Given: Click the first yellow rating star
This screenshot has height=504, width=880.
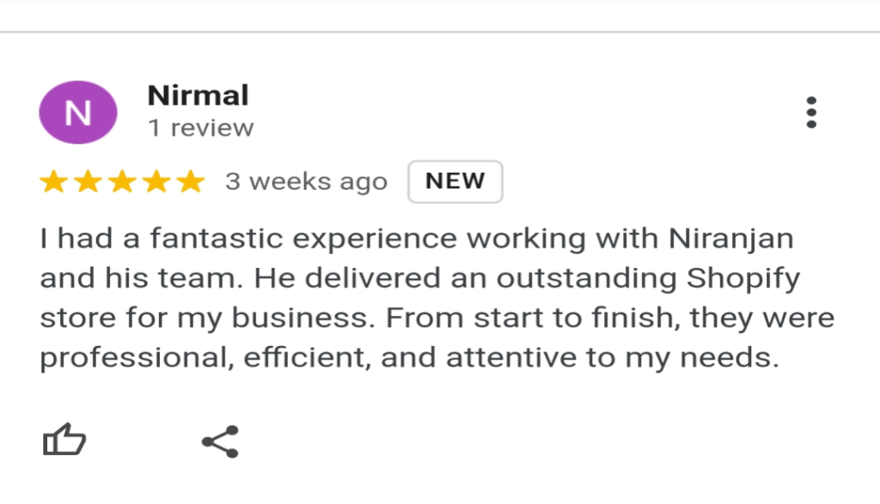Looking at the screenshot, I should coord(54,182).
